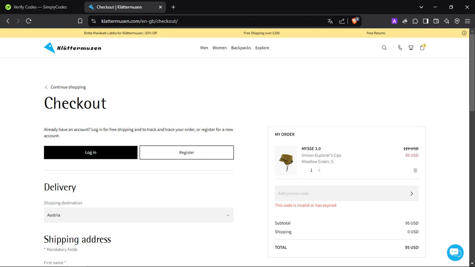
Task: Open the wishlist icon in header
Action: click(411, 48)
